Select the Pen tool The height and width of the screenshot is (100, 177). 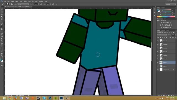(x=2, y=44)
